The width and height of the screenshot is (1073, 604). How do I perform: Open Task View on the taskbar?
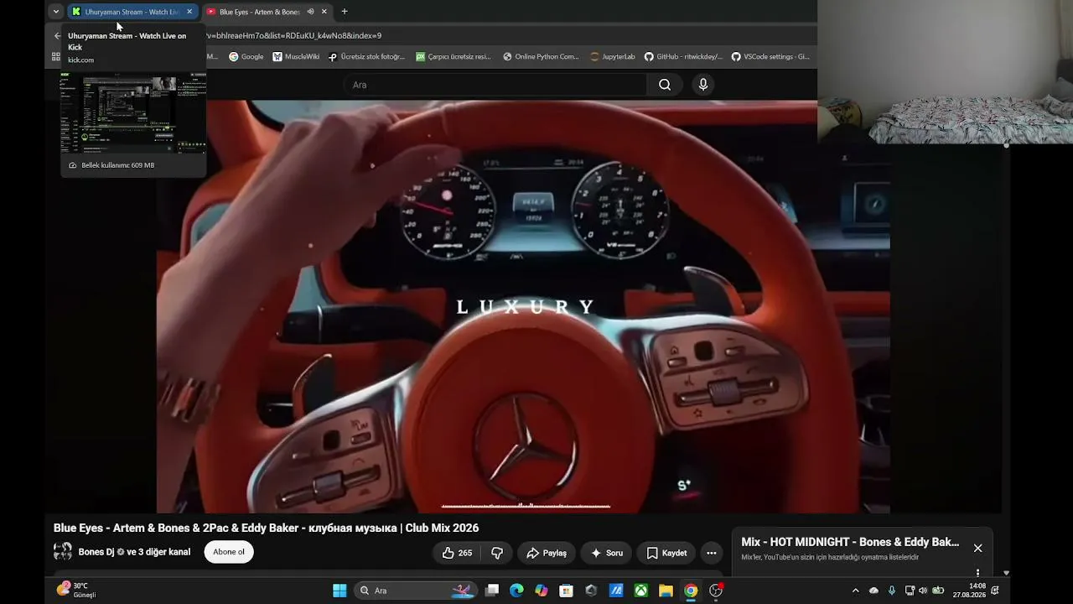tap(492, 591)
